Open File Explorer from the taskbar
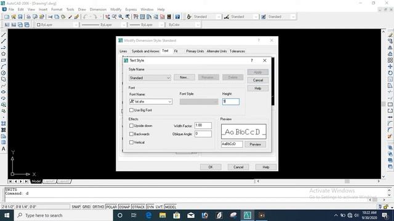394x221 pixels. [163, 215]
